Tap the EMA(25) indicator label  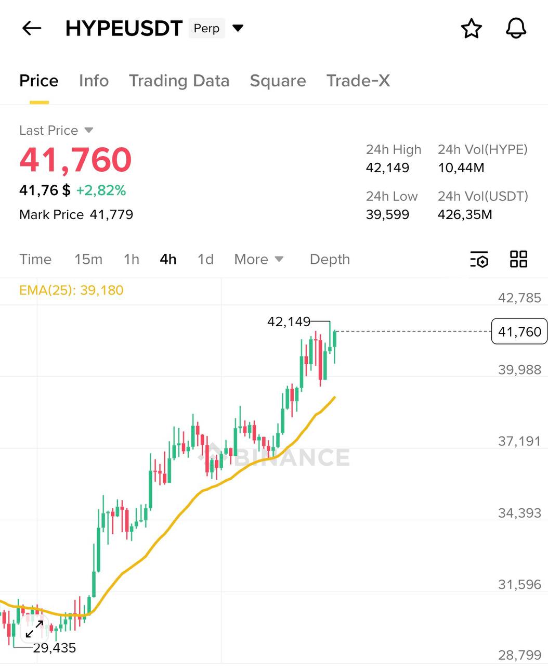point(71,290)
